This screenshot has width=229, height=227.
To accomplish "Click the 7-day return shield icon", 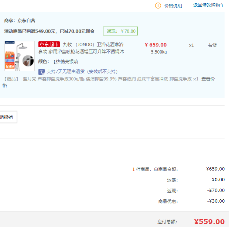I will [x=41, y=72].
